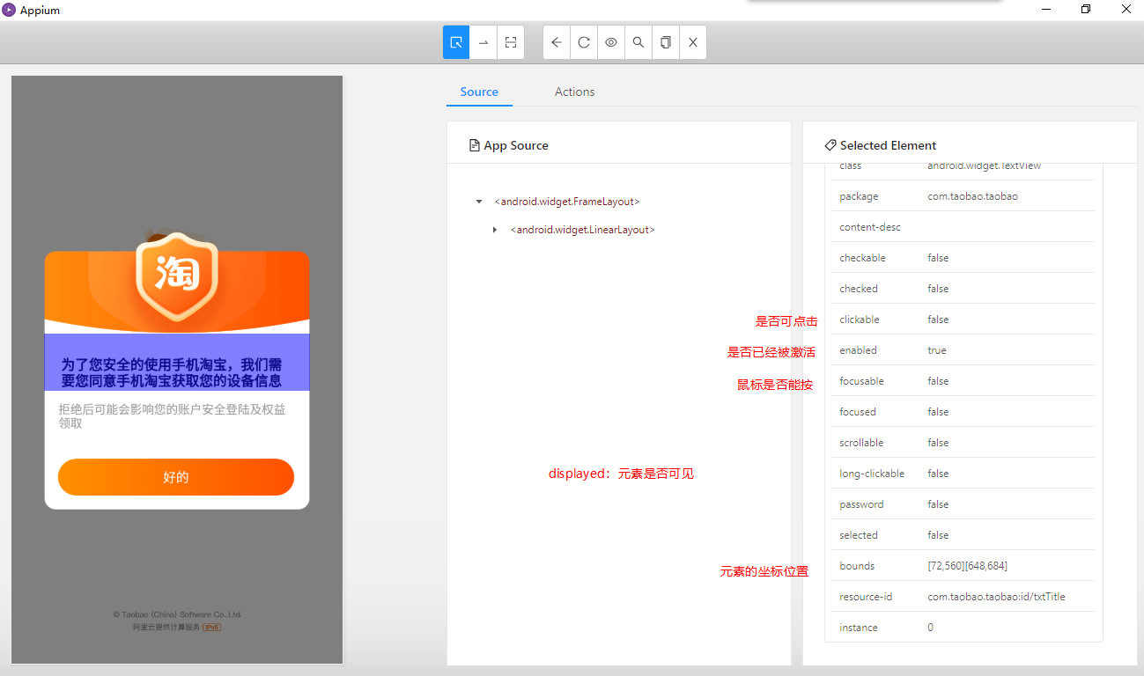The image size is (1144, 676).
Task: Click the instance value 0
Action: pyautogui.click(x=930, y=628)
